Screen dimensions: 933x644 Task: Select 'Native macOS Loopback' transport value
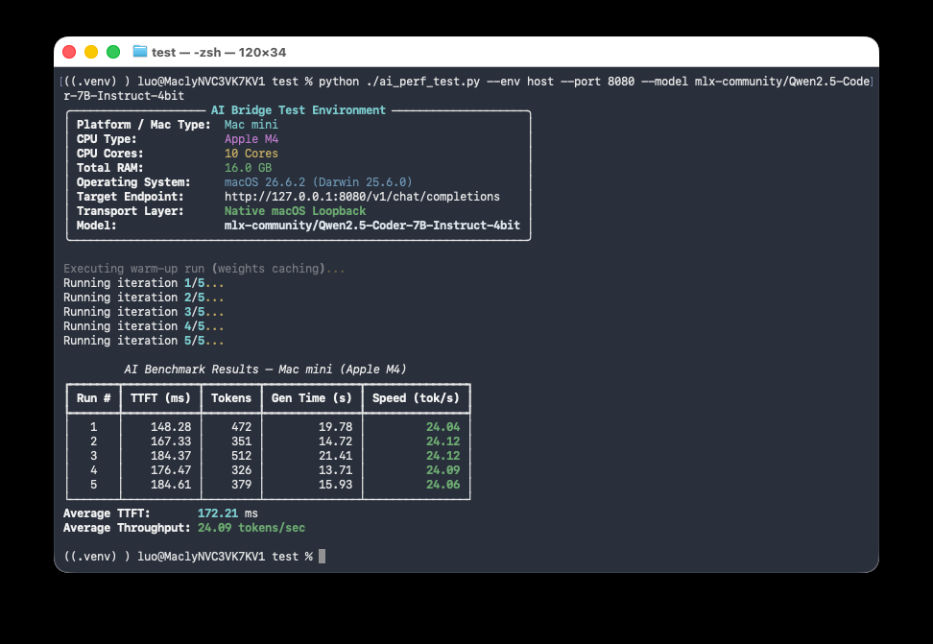pos(295,211)
